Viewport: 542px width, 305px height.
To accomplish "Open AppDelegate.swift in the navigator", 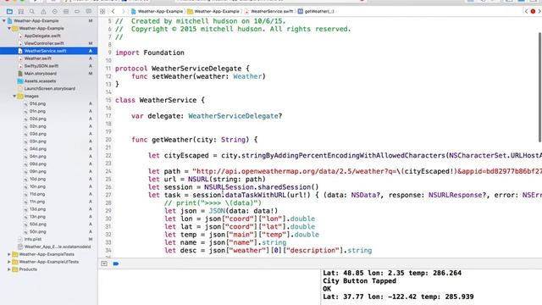I will point(42,36).
